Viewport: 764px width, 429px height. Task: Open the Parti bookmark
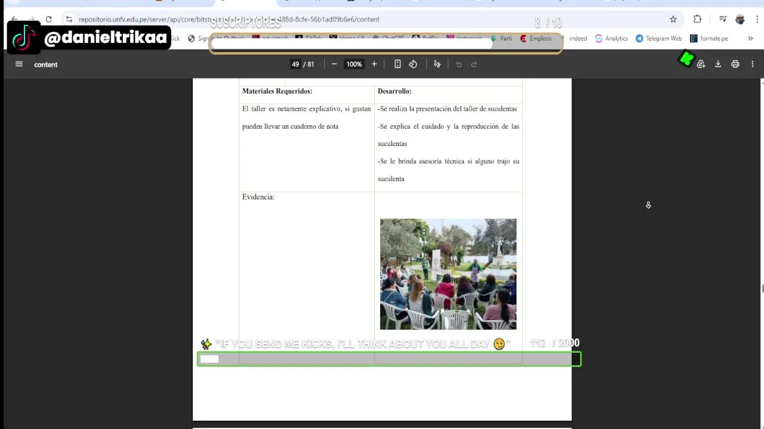pos(501,38)
